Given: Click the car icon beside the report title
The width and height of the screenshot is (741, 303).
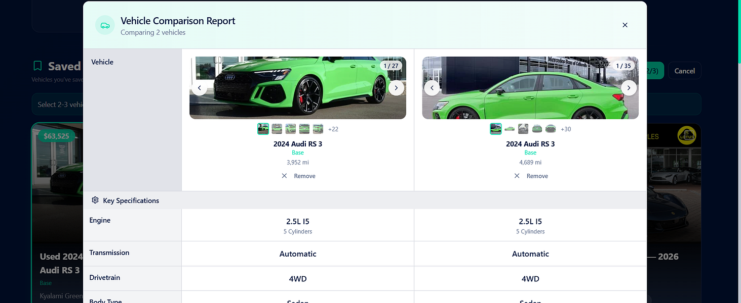Looking at the screenshot, I should coord(105,25).
